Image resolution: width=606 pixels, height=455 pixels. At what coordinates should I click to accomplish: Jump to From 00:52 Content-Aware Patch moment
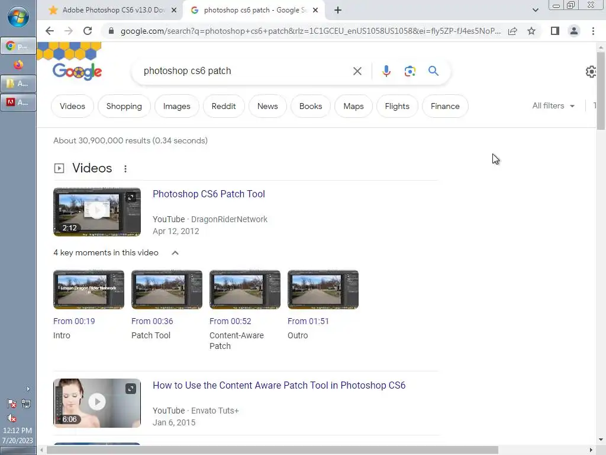pyautogui.click(x=230, y=321)
